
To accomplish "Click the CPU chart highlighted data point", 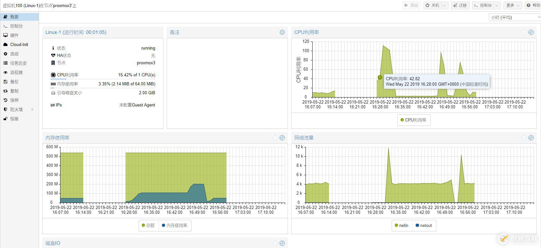I will coord(380,77).
